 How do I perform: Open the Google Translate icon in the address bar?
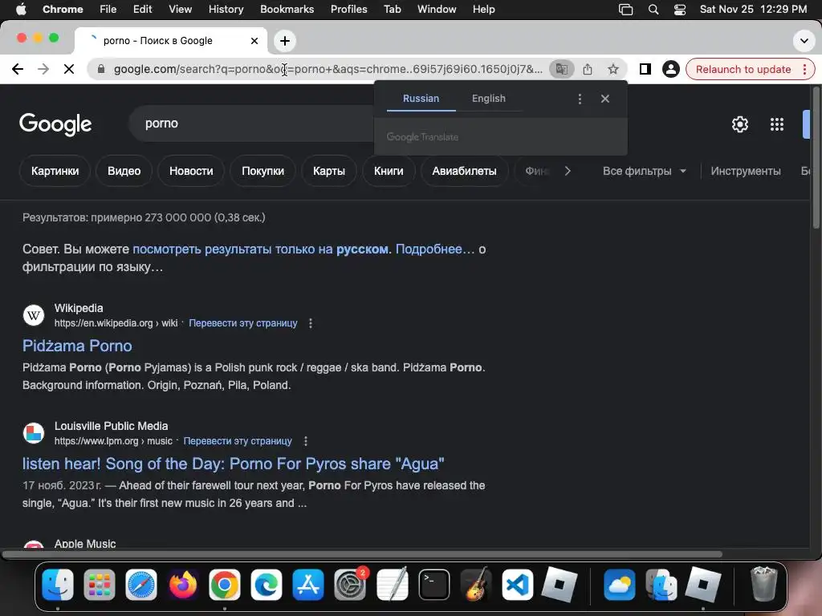click(x=561, y=69)
